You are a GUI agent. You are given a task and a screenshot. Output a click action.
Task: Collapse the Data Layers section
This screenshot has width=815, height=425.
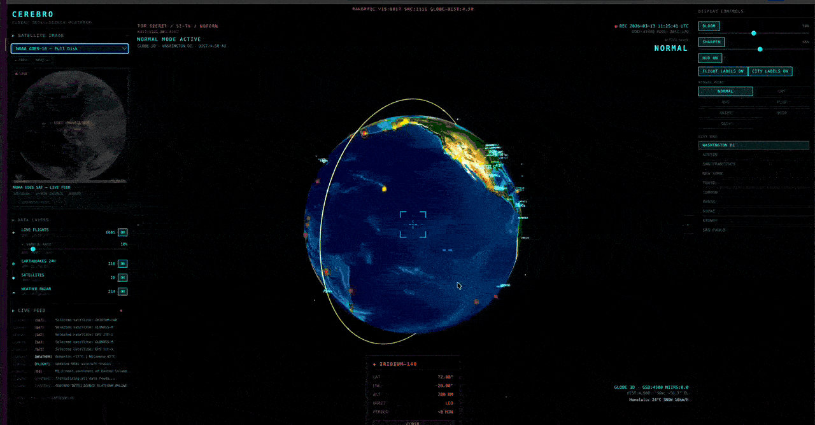click(x=34, y=220)
